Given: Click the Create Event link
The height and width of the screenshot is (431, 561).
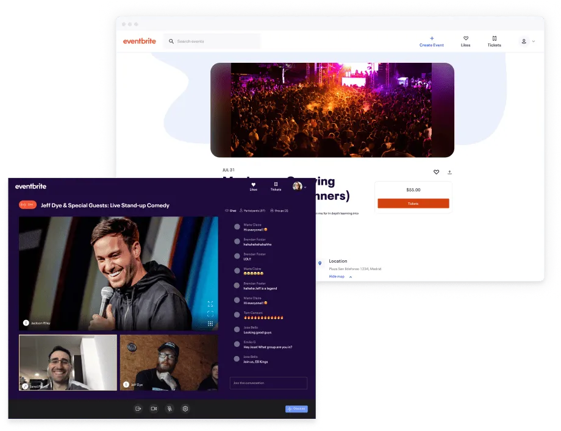Looking at the screenshot, I should coord(432,41).
